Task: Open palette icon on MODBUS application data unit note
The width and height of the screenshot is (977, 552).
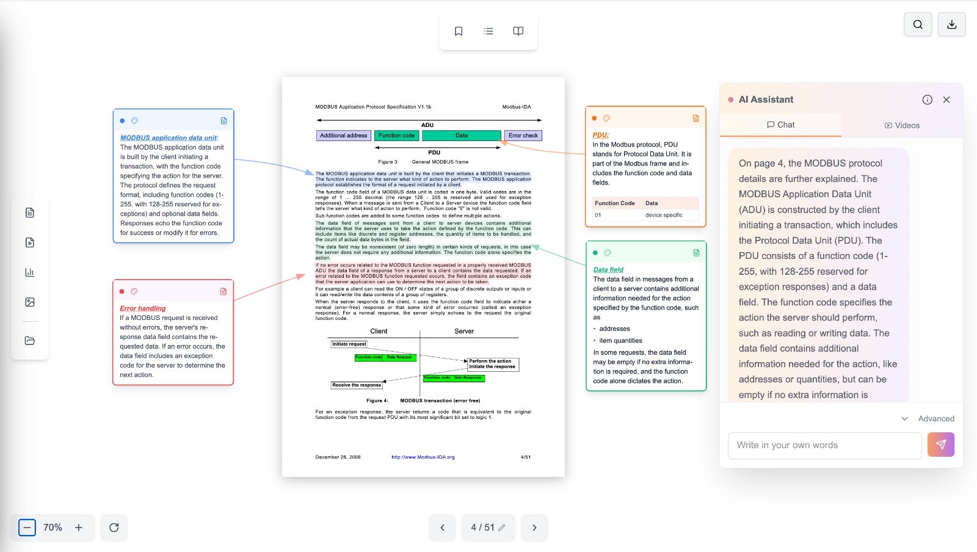Action: (x=135, y=121)
